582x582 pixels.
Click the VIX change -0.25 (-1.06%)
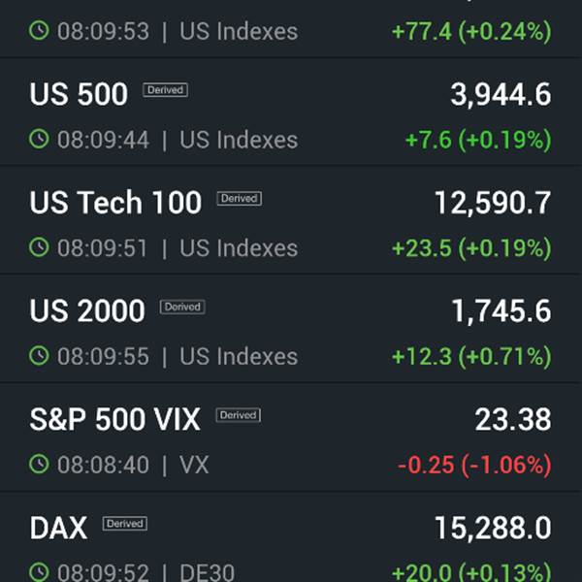tap(474, 465)
